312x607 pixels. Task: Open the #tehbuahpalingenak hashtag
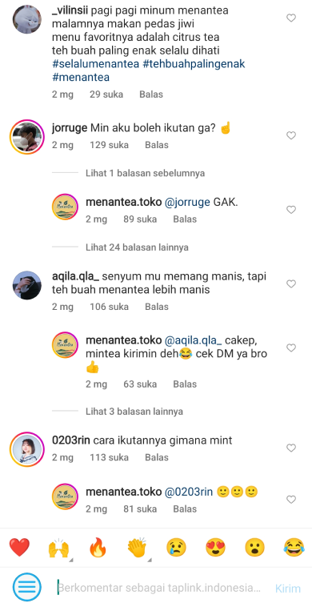click(x=194, y=64)
